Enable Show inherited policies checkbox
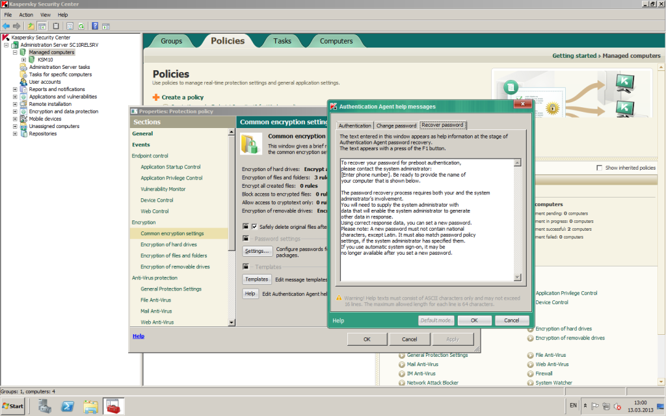This screenshot has width=666, height=416. [x=599, y=168]
